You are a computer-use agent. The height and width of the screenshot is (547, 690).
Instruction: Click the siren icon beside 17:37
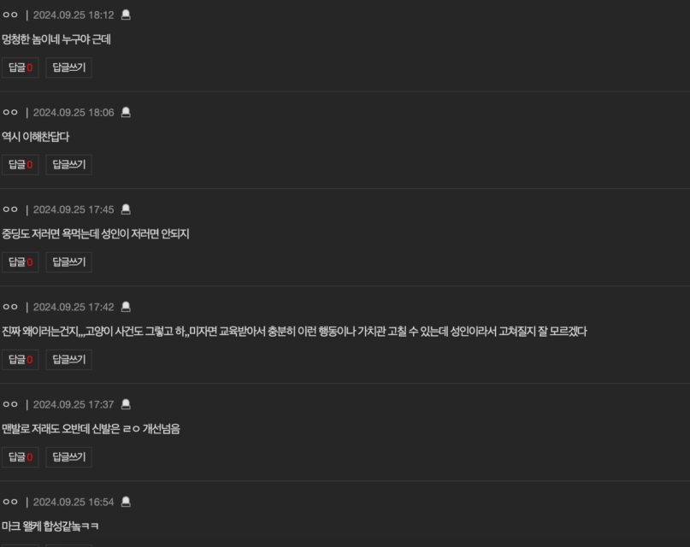[x=126, y=404]
